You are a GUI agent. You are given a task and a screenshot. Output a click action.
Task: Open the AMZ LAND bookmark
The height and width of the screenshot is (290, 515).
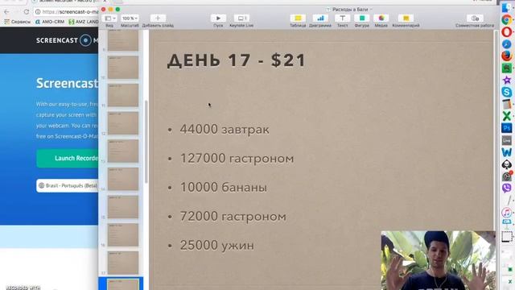[x=84, y=22]
